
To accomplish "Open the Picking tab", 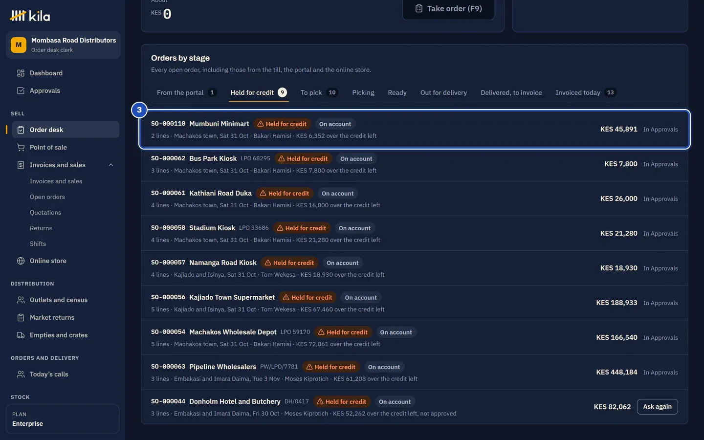I will coord(363,93).
